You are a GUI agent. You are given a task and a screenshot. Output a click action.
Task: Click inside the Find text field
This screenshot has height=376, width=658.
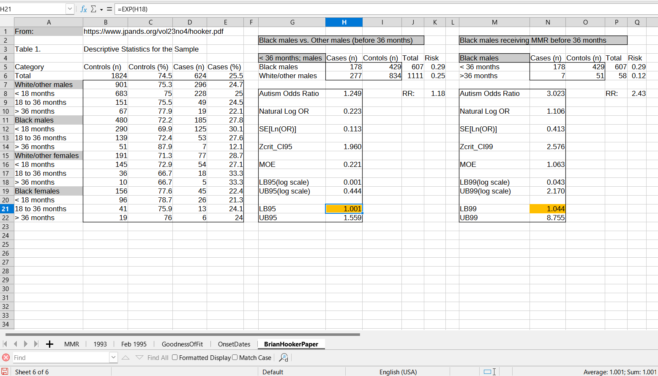(x=61, y=357)
